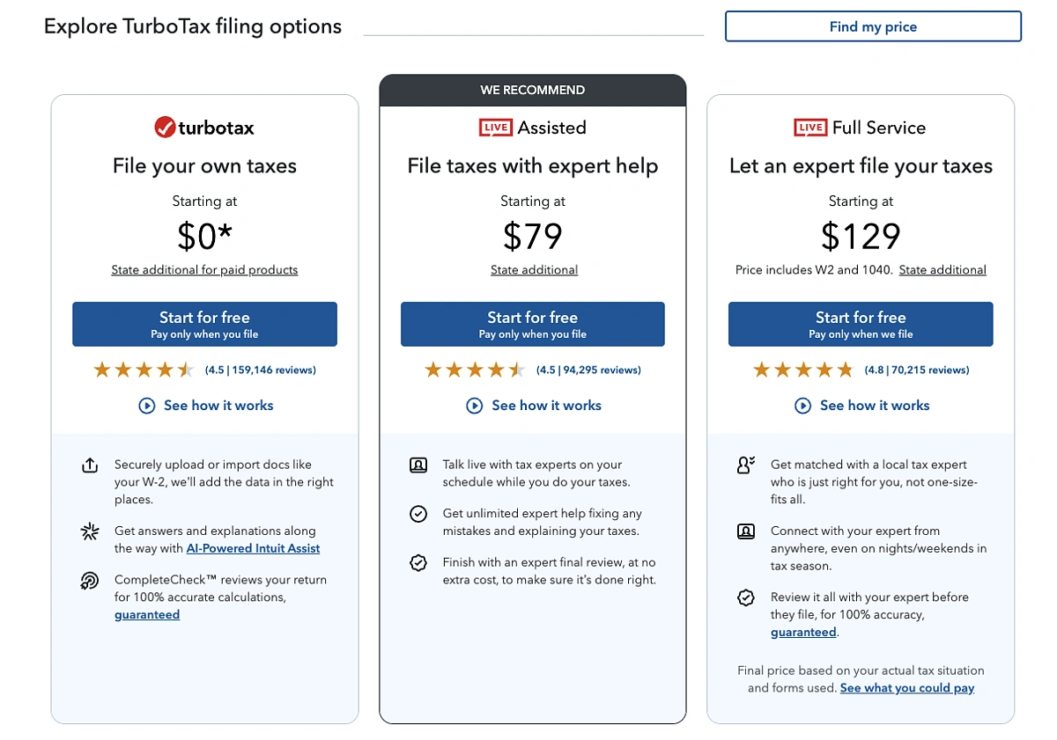Click the red LIVE badge beside Assisted
Screen dimensions: 1057x740
[x=496, y=128]
